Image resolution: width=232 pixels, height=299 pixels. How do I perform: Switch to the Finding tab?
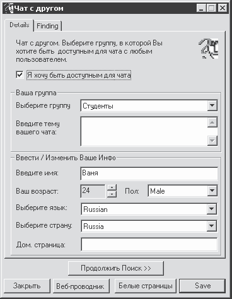point(47,26)
